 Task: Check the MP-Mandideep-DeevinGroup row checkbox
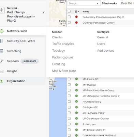click(69, 90)
